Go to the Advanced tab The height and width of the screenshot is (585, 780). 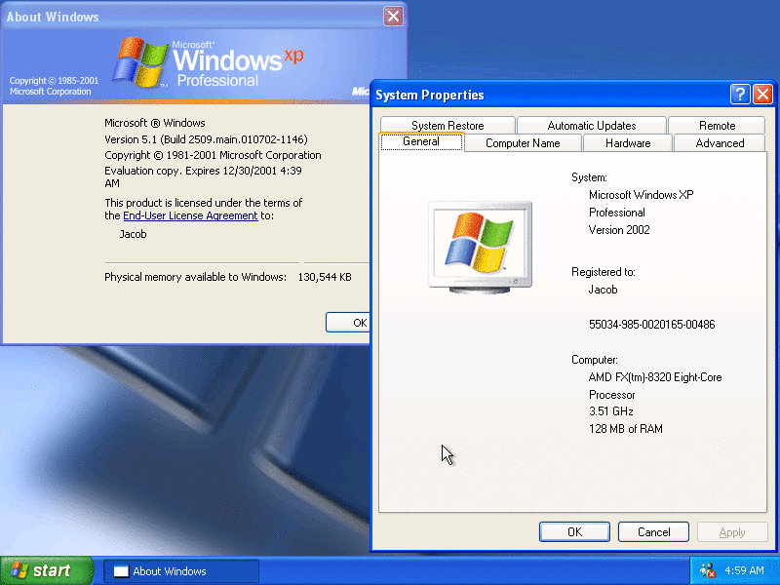720,142
